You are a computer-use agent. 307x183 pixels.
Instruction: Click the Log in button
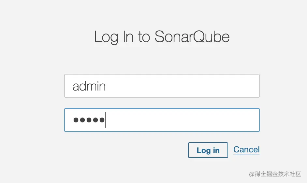(208, 150)
